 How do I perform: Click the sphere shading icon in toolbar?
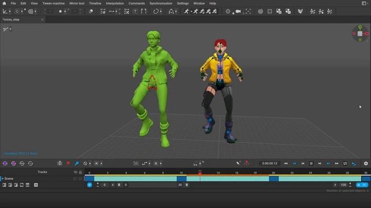(91, 12)
